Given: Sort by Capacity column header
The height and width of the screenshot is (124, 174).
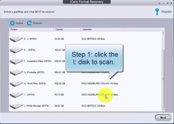Looking at the screenshot, I should click(67, 29).
